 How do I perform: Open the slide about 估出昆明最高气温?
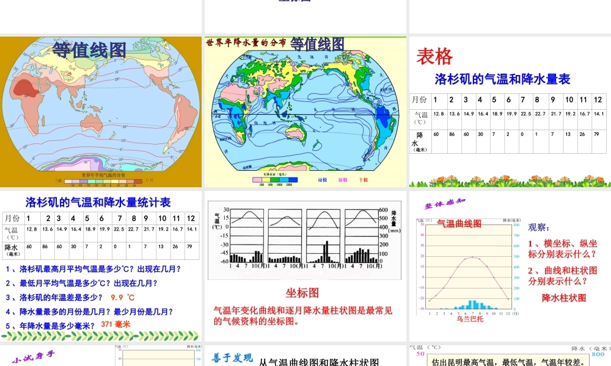pyautogui.click(x=510, y=356)
